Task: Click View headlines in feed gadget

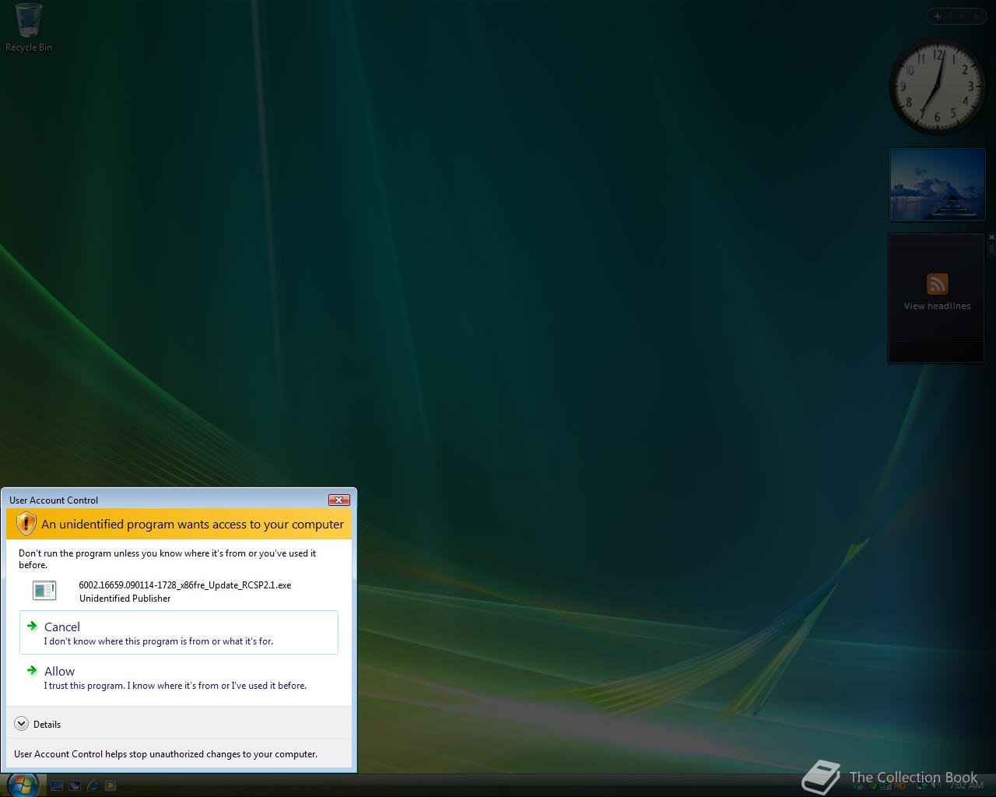Action: pos(937,306)
